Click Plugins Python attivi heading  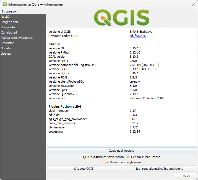[x=65, y=107]
